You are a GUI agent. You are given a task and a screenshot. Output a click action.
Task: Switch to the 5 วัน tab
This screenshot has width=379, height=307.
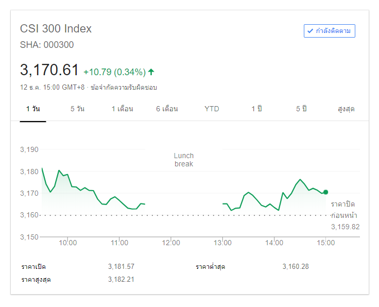77,109
